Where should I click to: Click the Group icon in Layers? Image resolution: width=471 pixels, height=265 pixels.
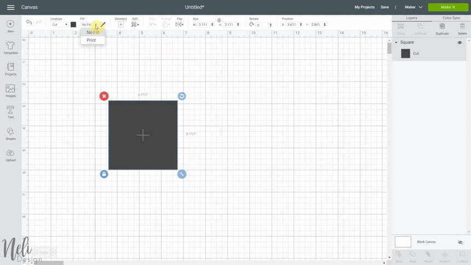click(x=400, y=27)
